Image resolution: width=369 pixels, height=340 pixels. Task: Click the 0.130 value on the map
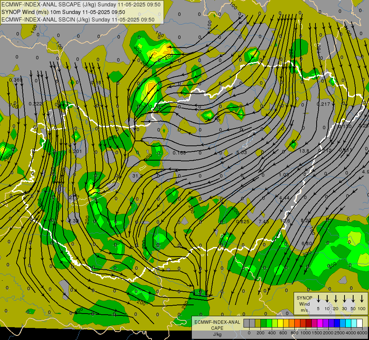point(345,126)
